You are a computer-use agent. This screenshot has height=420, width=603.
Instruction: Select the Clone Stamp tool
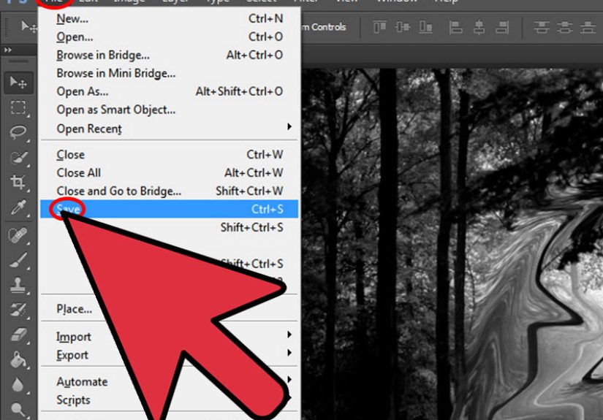[x=18, y=285]
